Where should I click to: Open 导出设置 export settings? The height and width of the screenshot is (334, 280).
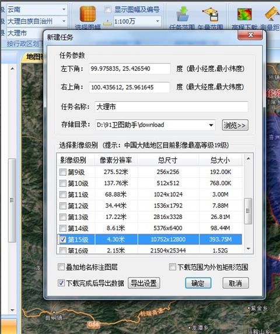(x=144, y=283)
